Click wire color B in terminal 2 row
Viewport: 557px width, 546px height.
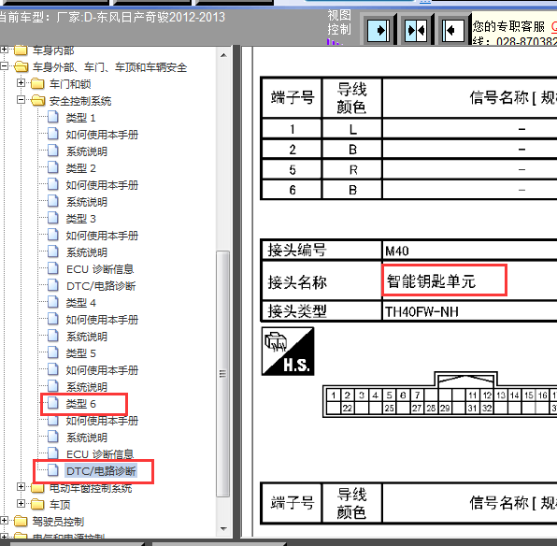click(x=352, y=150)
